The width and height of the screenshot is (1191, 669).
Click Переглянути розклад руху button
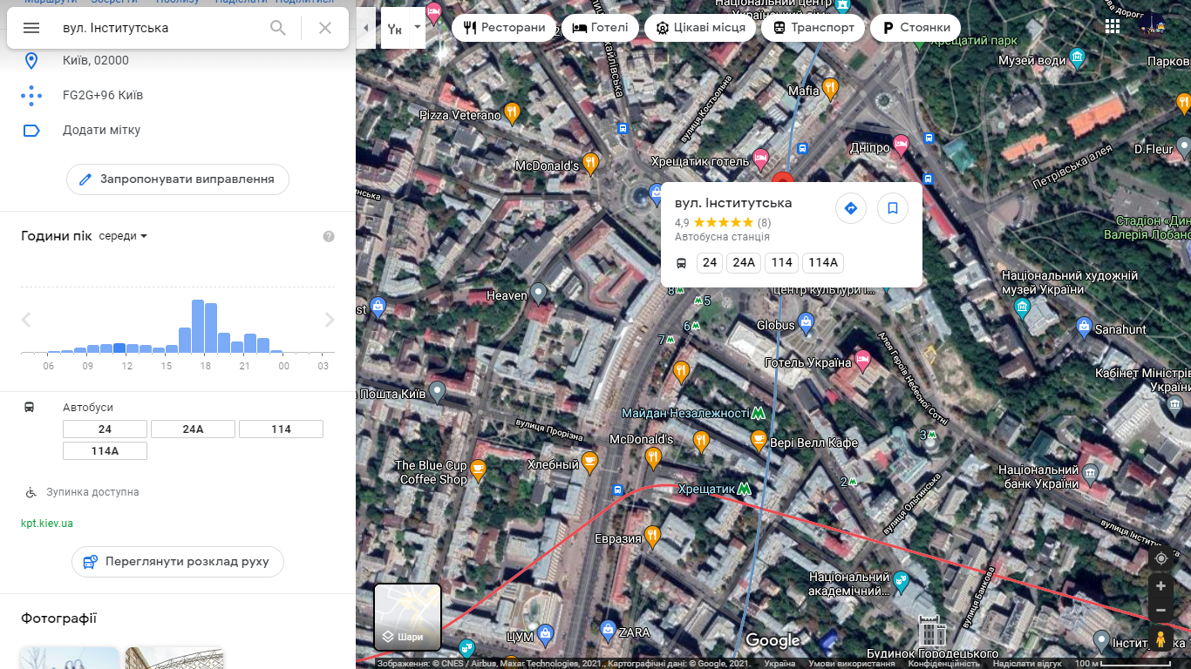click(x=178, y=562)
